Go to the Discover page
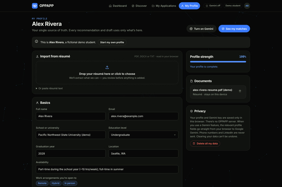282x187 pixels. tap(139, 6)
